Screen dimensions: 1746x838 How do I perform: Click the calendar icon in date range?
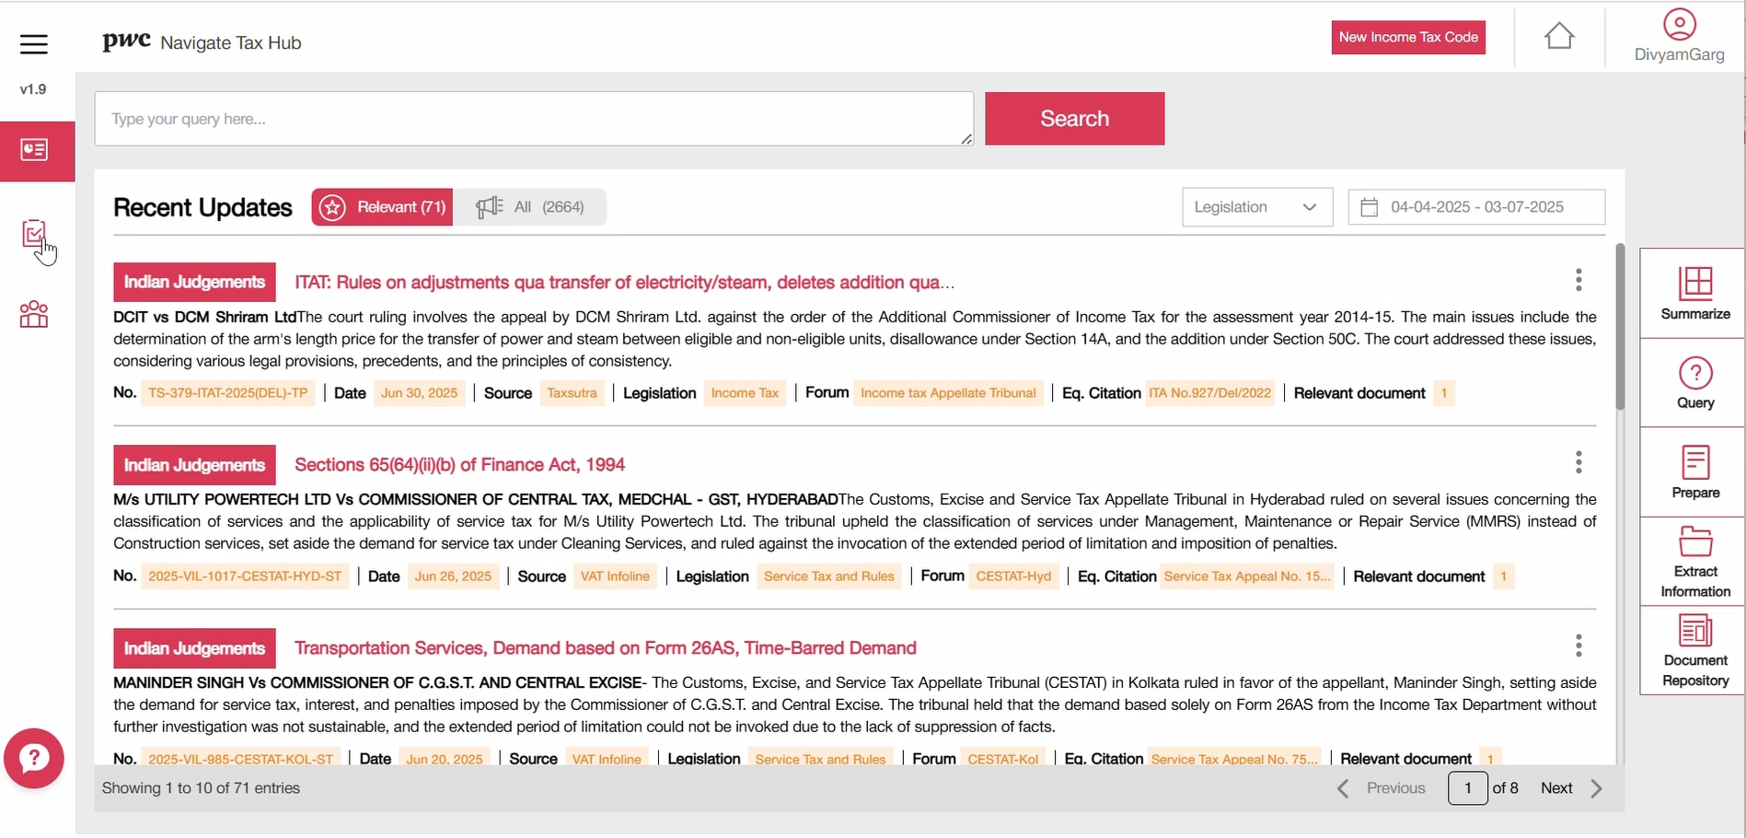[x=1370, y=207]
